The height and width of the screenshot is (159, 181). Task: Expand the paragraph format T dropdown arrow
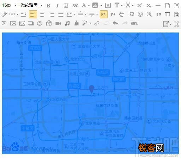pos(122,5)
